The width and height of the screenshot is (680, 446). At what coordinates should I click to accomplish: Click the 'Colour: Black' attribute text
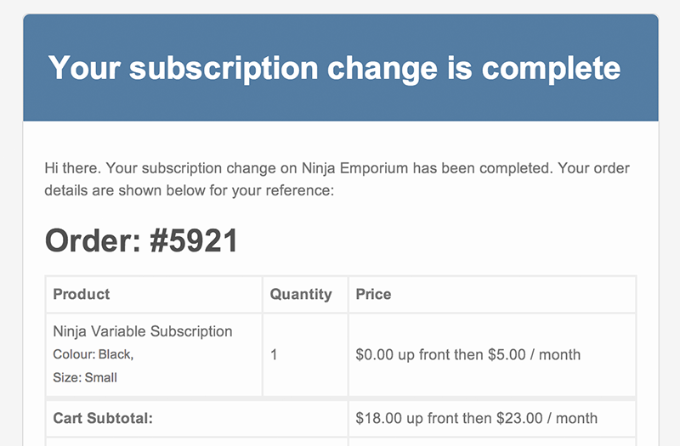(93, 354)
